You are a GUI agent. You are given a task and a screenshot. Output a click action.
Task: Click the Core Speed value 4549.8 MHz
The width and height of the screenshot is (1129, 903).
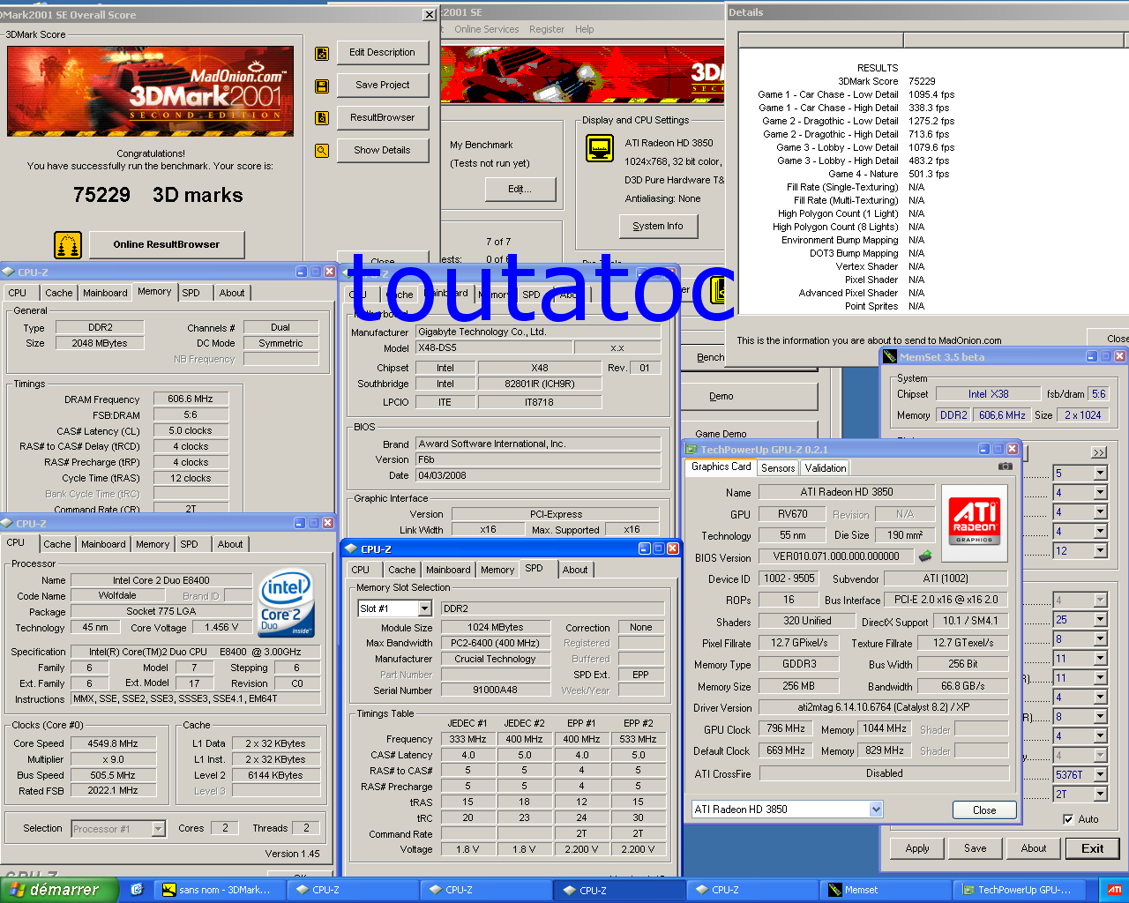pos(113,743)
